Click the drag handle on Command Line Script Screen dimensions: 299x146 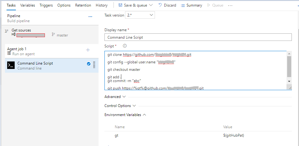[x=94, y=65]
